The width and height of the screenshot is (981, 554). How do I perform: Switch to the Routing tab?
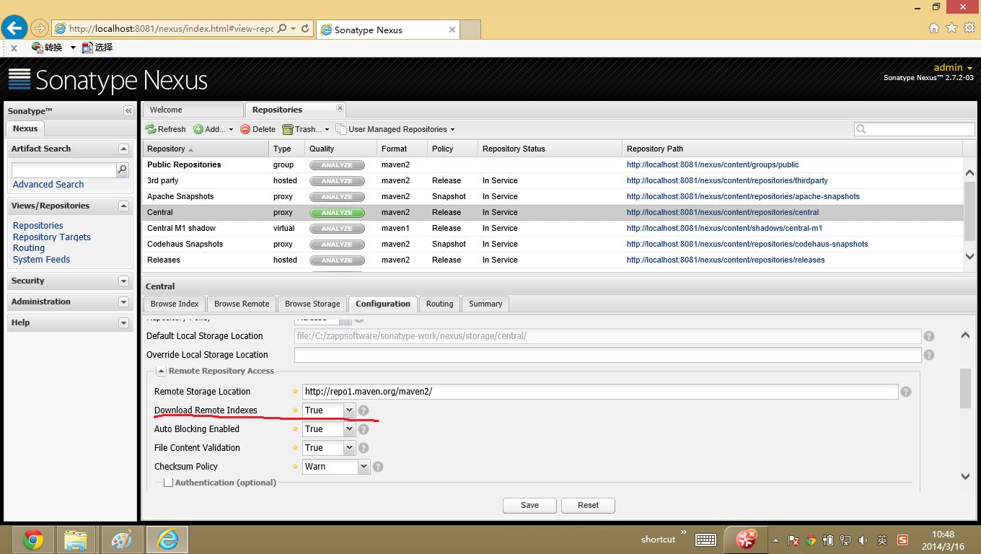point(439,304)
